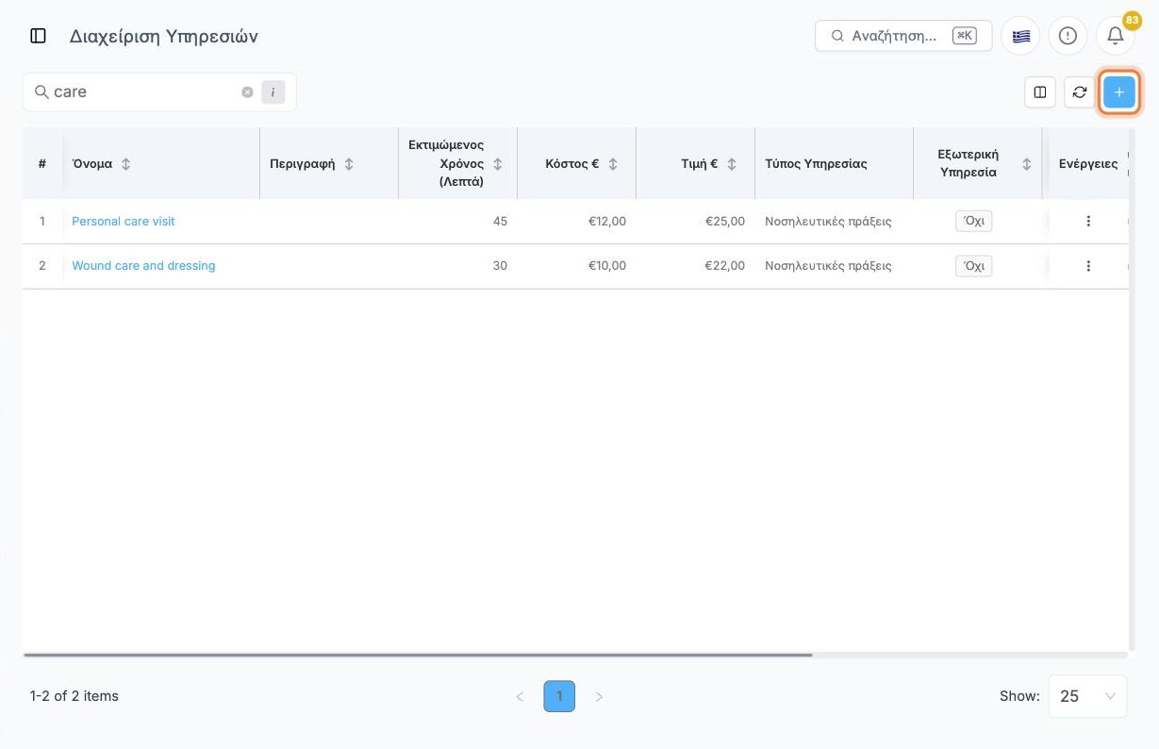Sort by Εξωτερική Υπηρεσία column

(1027, 164)
